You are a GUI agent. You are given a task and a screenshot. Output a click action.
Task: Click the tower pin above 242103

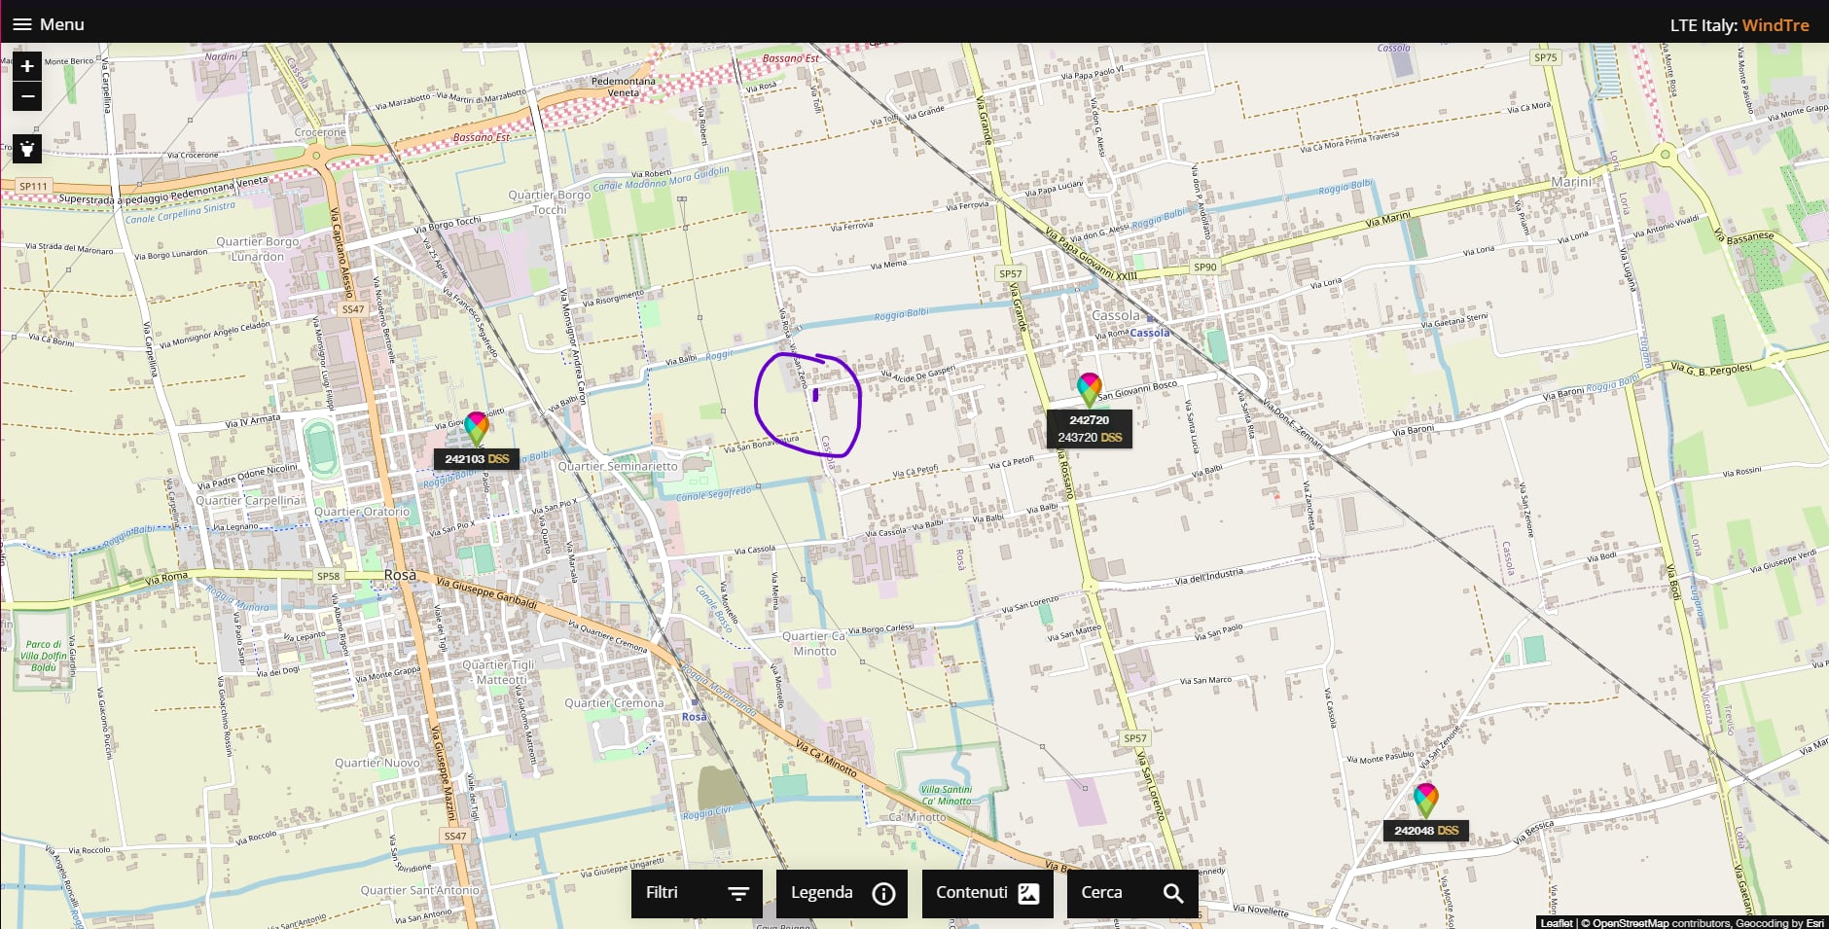(477, 427)
